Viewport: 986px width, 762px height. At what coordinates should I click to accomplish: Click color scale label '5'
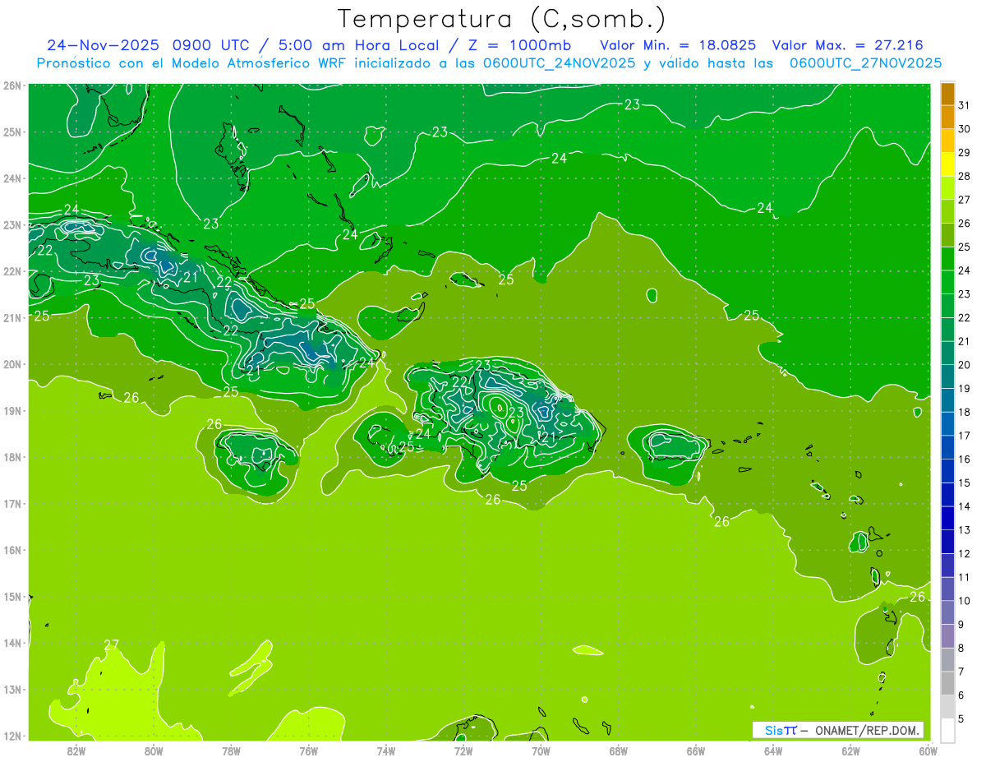tap(961, 719)
